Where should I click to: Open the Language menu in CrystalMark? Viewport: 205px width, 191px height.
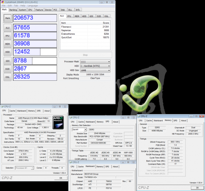pos(33,6)
